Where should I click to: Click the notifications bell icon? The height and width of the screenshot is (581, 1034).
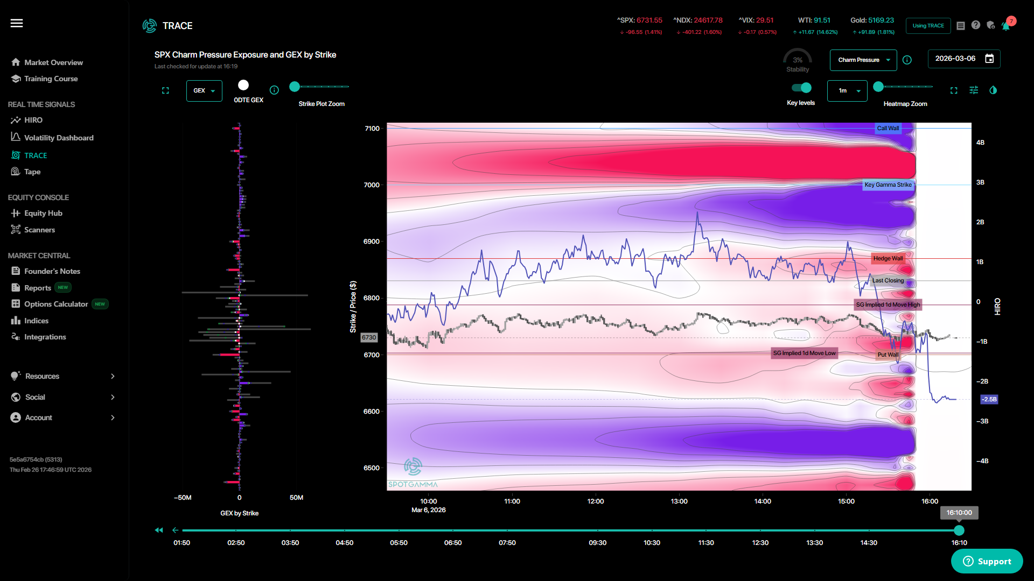(1005, 26)
